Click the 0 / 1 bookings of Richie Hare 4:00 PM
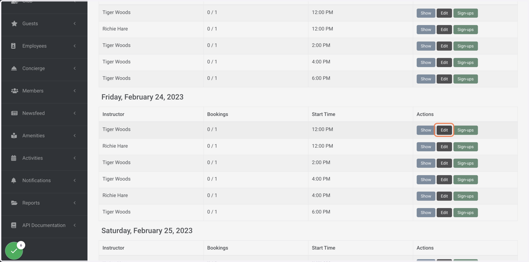 point(212,195)
